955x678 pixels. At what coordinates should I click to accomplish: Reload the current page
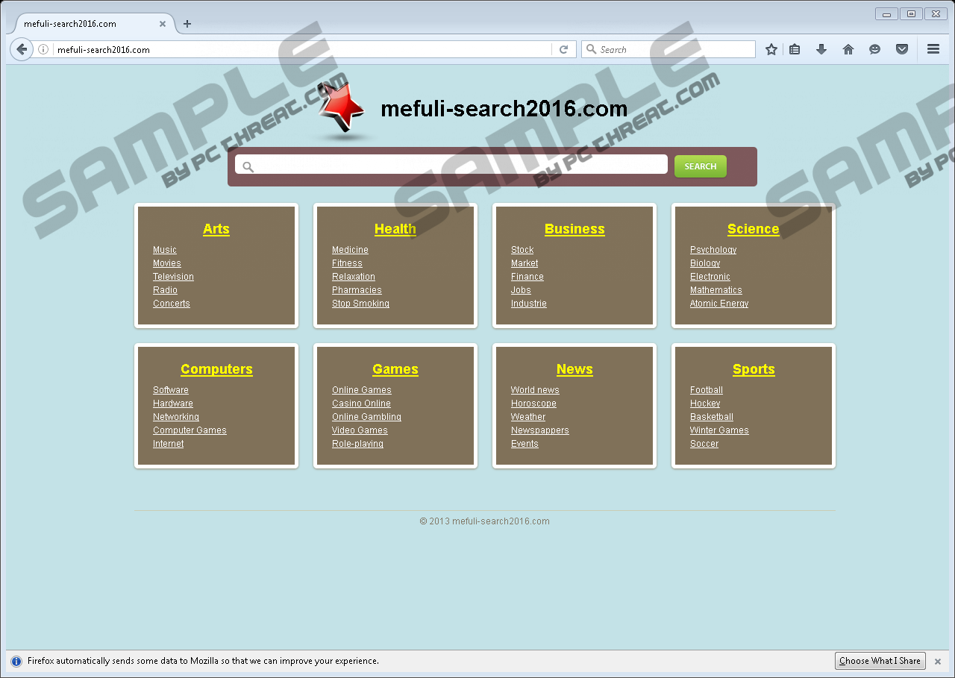coord(564,49)
